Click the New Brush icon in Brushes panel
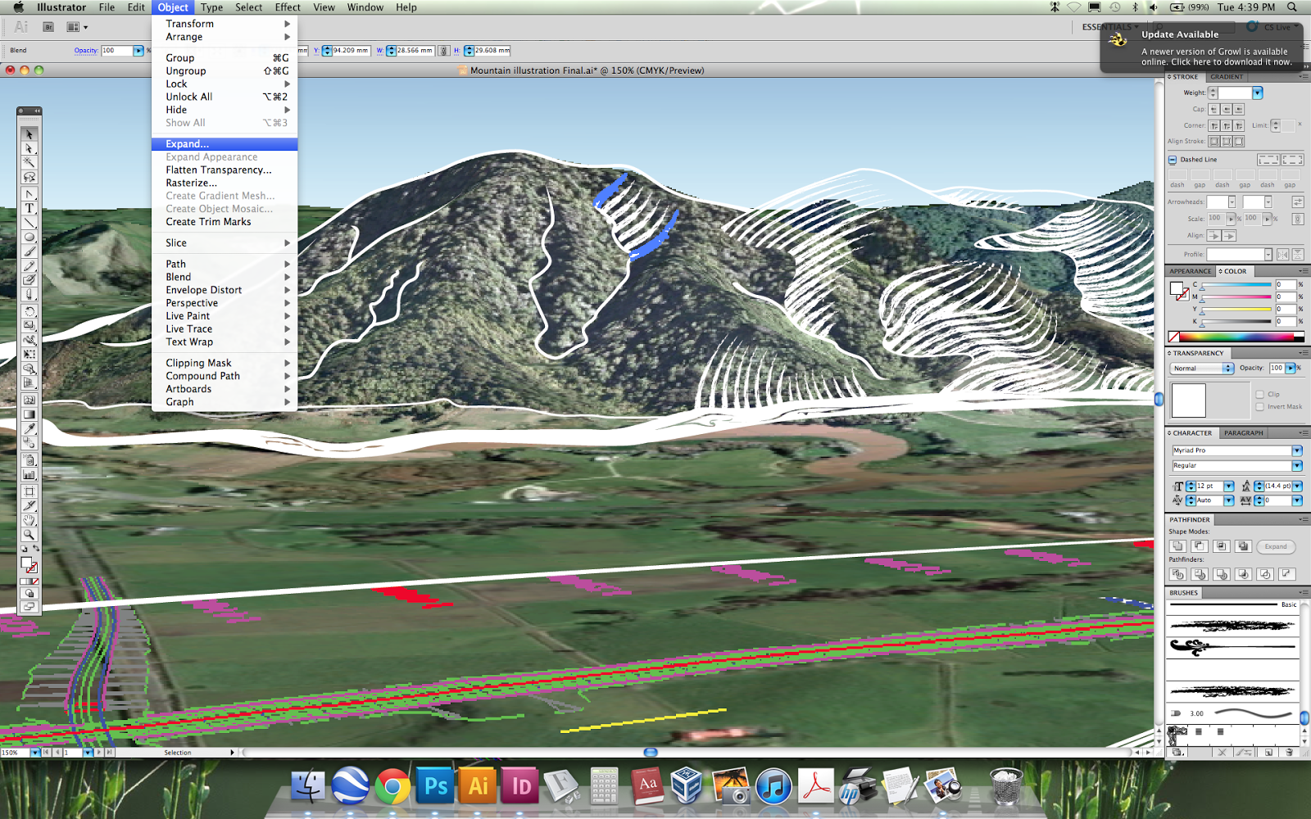Image resolution: width=1311 pixels, height=819 pixels. pos(1268,752)
